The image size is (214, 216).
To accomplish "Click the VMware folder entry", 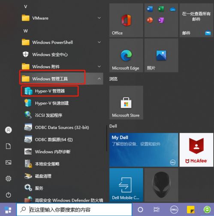I will 62,18.
